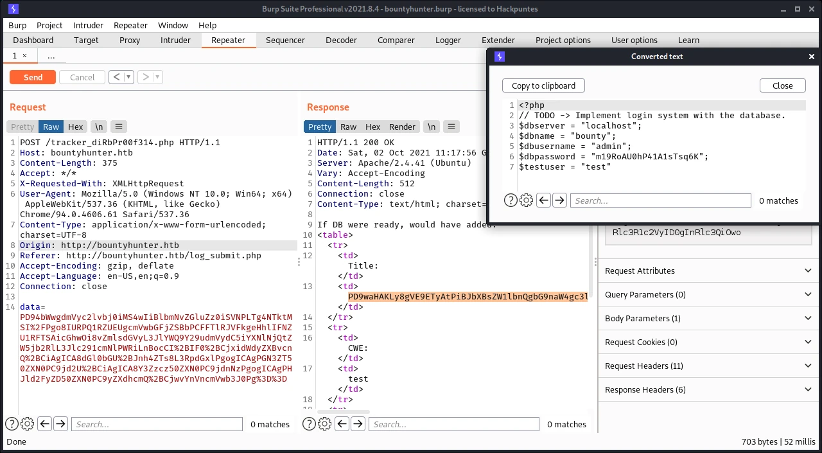Switch to the Proxy tab

tap(130, 40)
